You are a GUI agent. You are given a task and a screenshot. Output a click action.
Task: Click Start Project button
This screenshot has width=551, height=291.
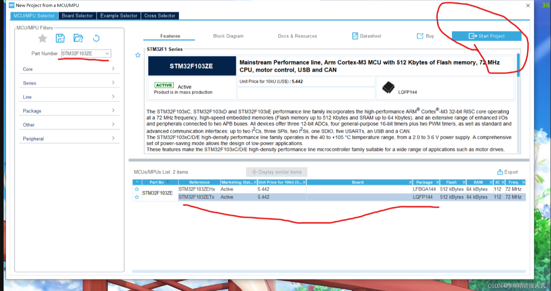point(486,36)
